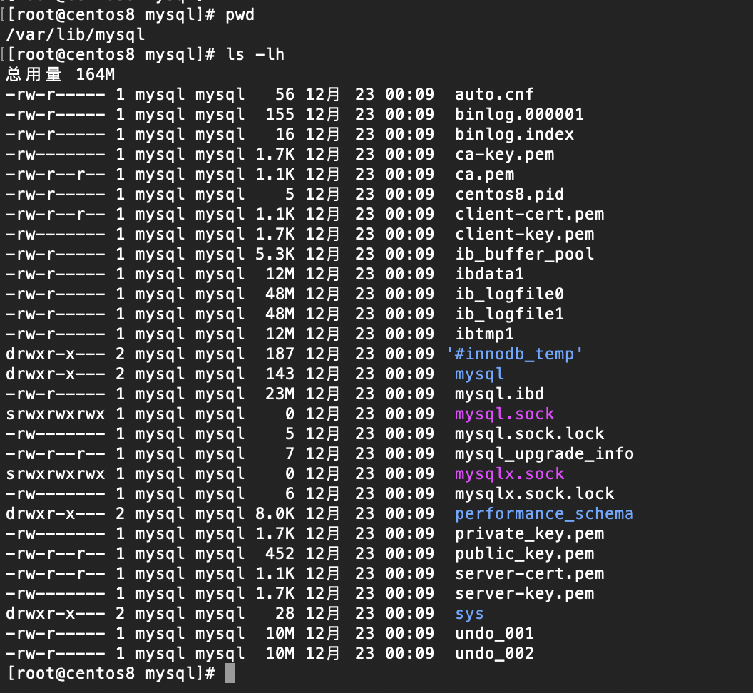Click the ib_logfile0 filename

pos(509,294)
